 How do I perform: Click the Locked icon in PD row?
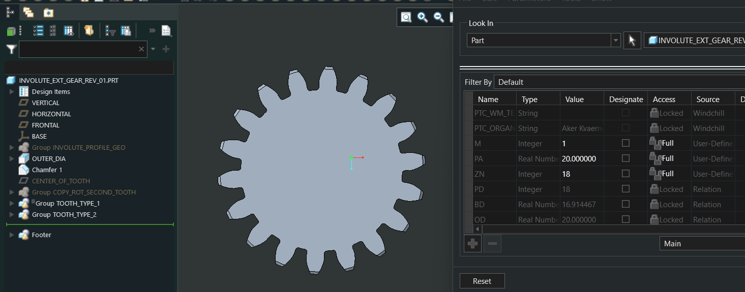(x=654, y=189)
